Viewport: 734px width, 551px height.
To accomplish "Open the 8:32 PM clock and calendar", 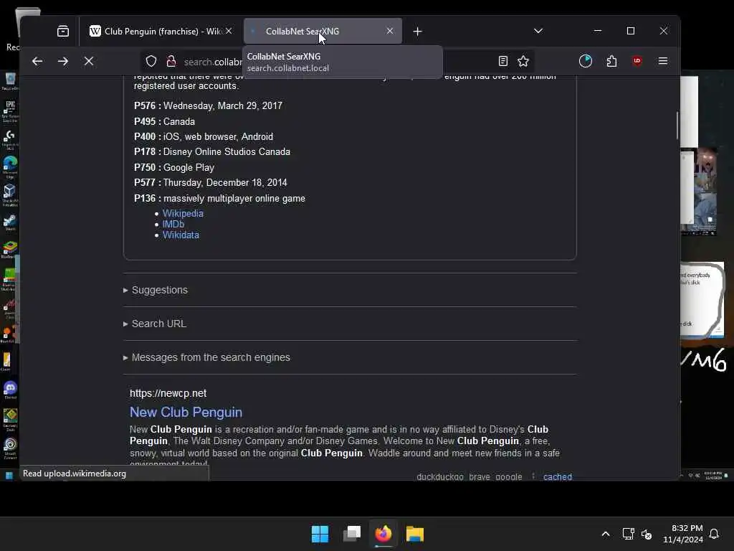I will 682,534.
